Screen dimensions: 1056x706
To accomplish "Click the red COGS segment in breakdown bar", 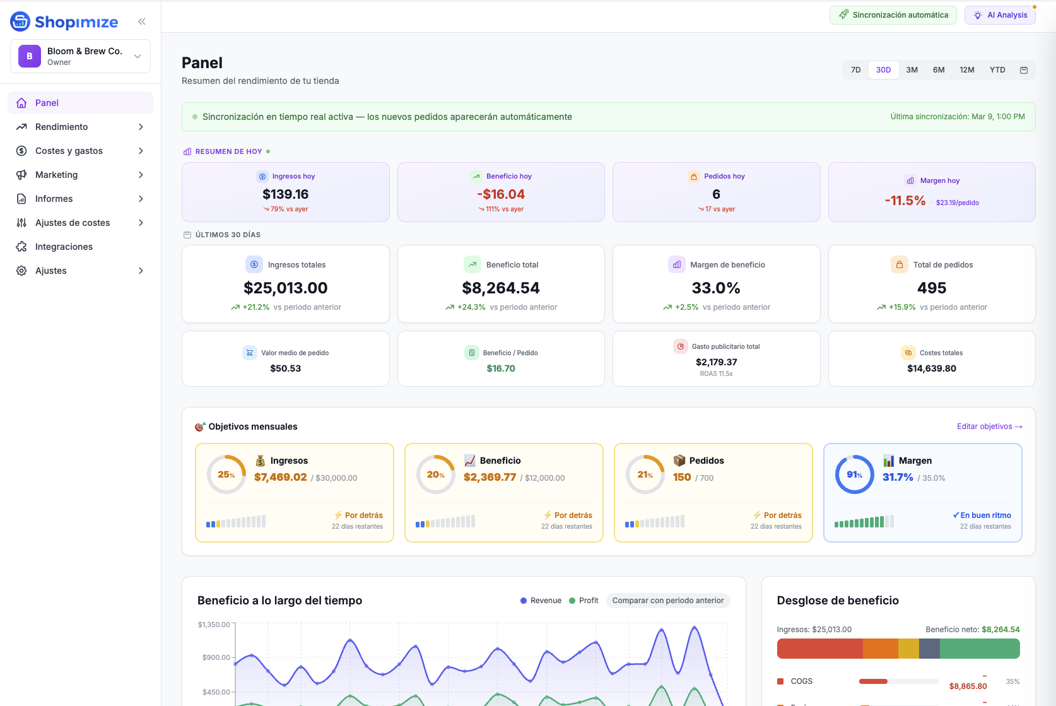I will coord(820,649).
